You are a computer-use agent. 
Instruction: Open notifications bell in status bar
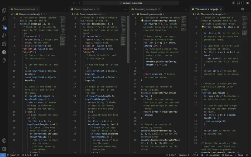click(x=247, y=155)
